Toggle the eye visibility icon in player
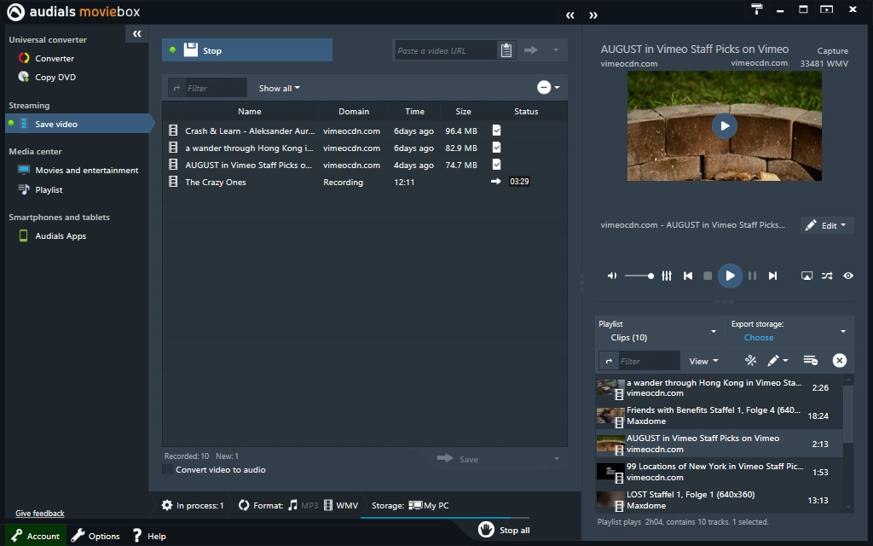Screen dimensions: 873x546 (x=848, y=276)
